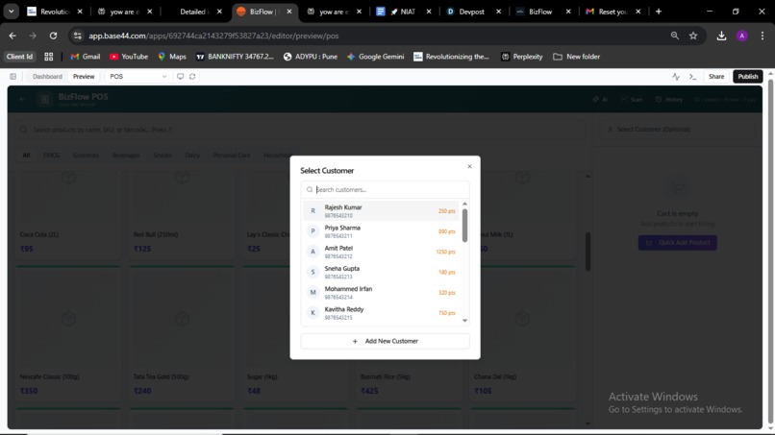Open the Client Id bookmark
Image resolution: width=775 pixels, height=435 pixels.
click(20, 57)
